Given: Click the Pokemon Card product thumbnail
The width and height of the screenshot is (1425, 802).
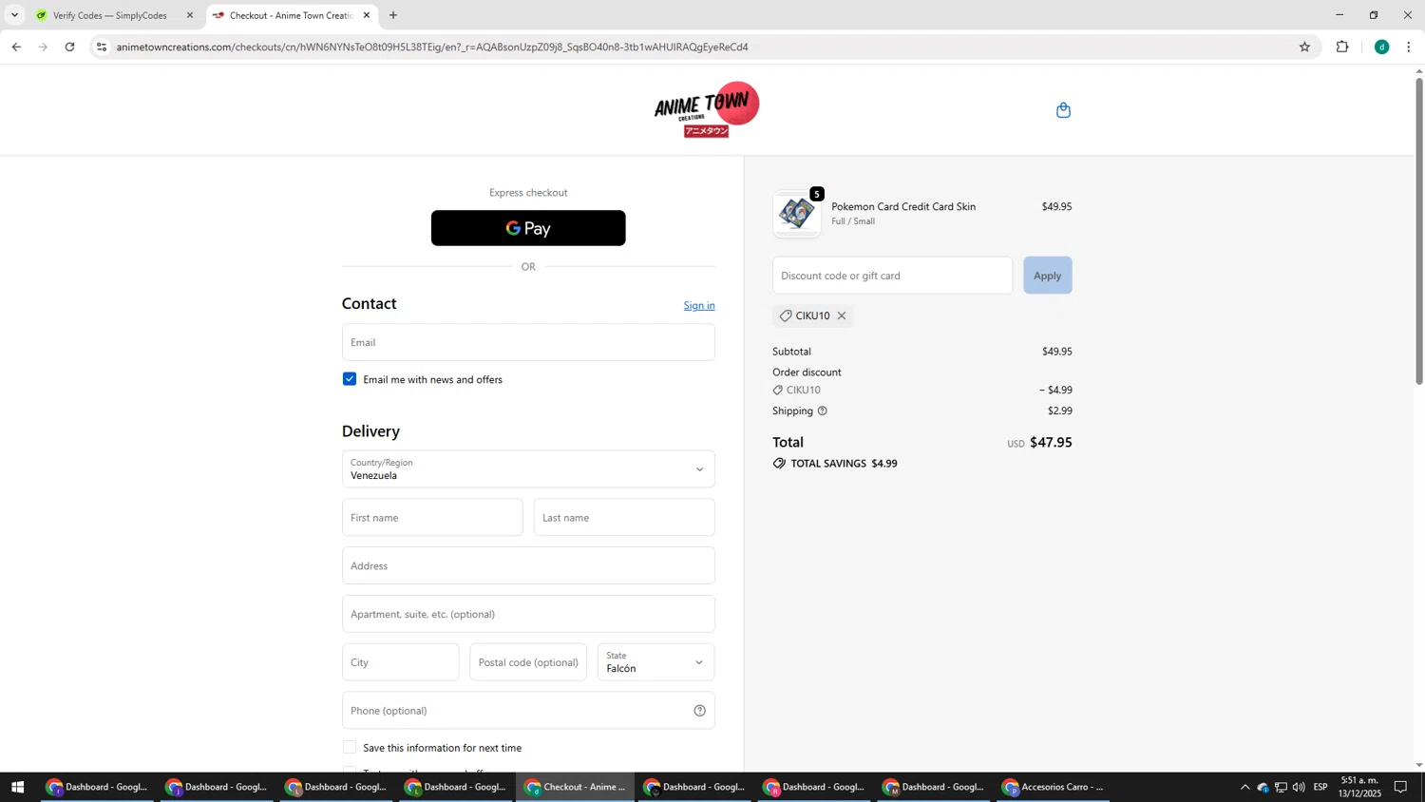Looking at the screenshot, I should [x=796, y=214].
